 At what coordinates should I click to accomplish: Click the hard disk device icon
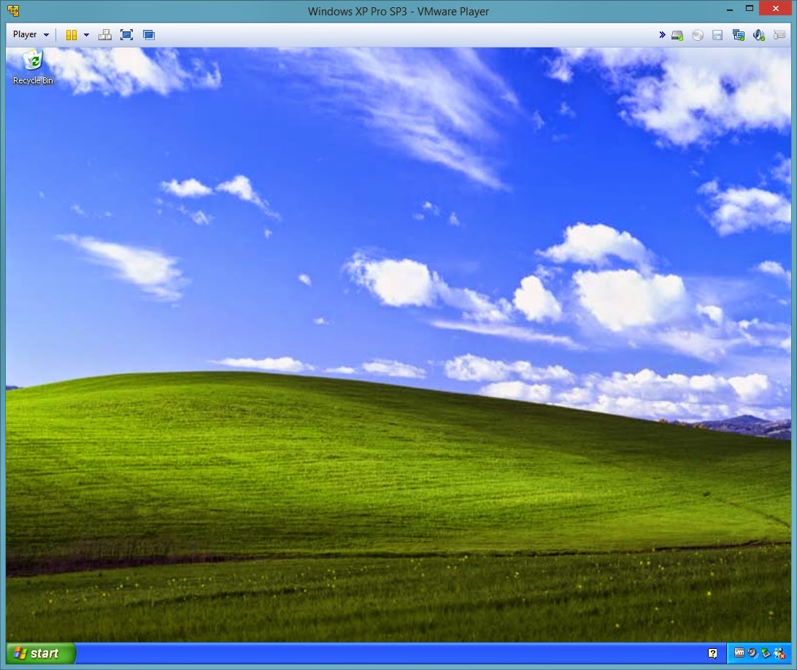pos(677,35)
